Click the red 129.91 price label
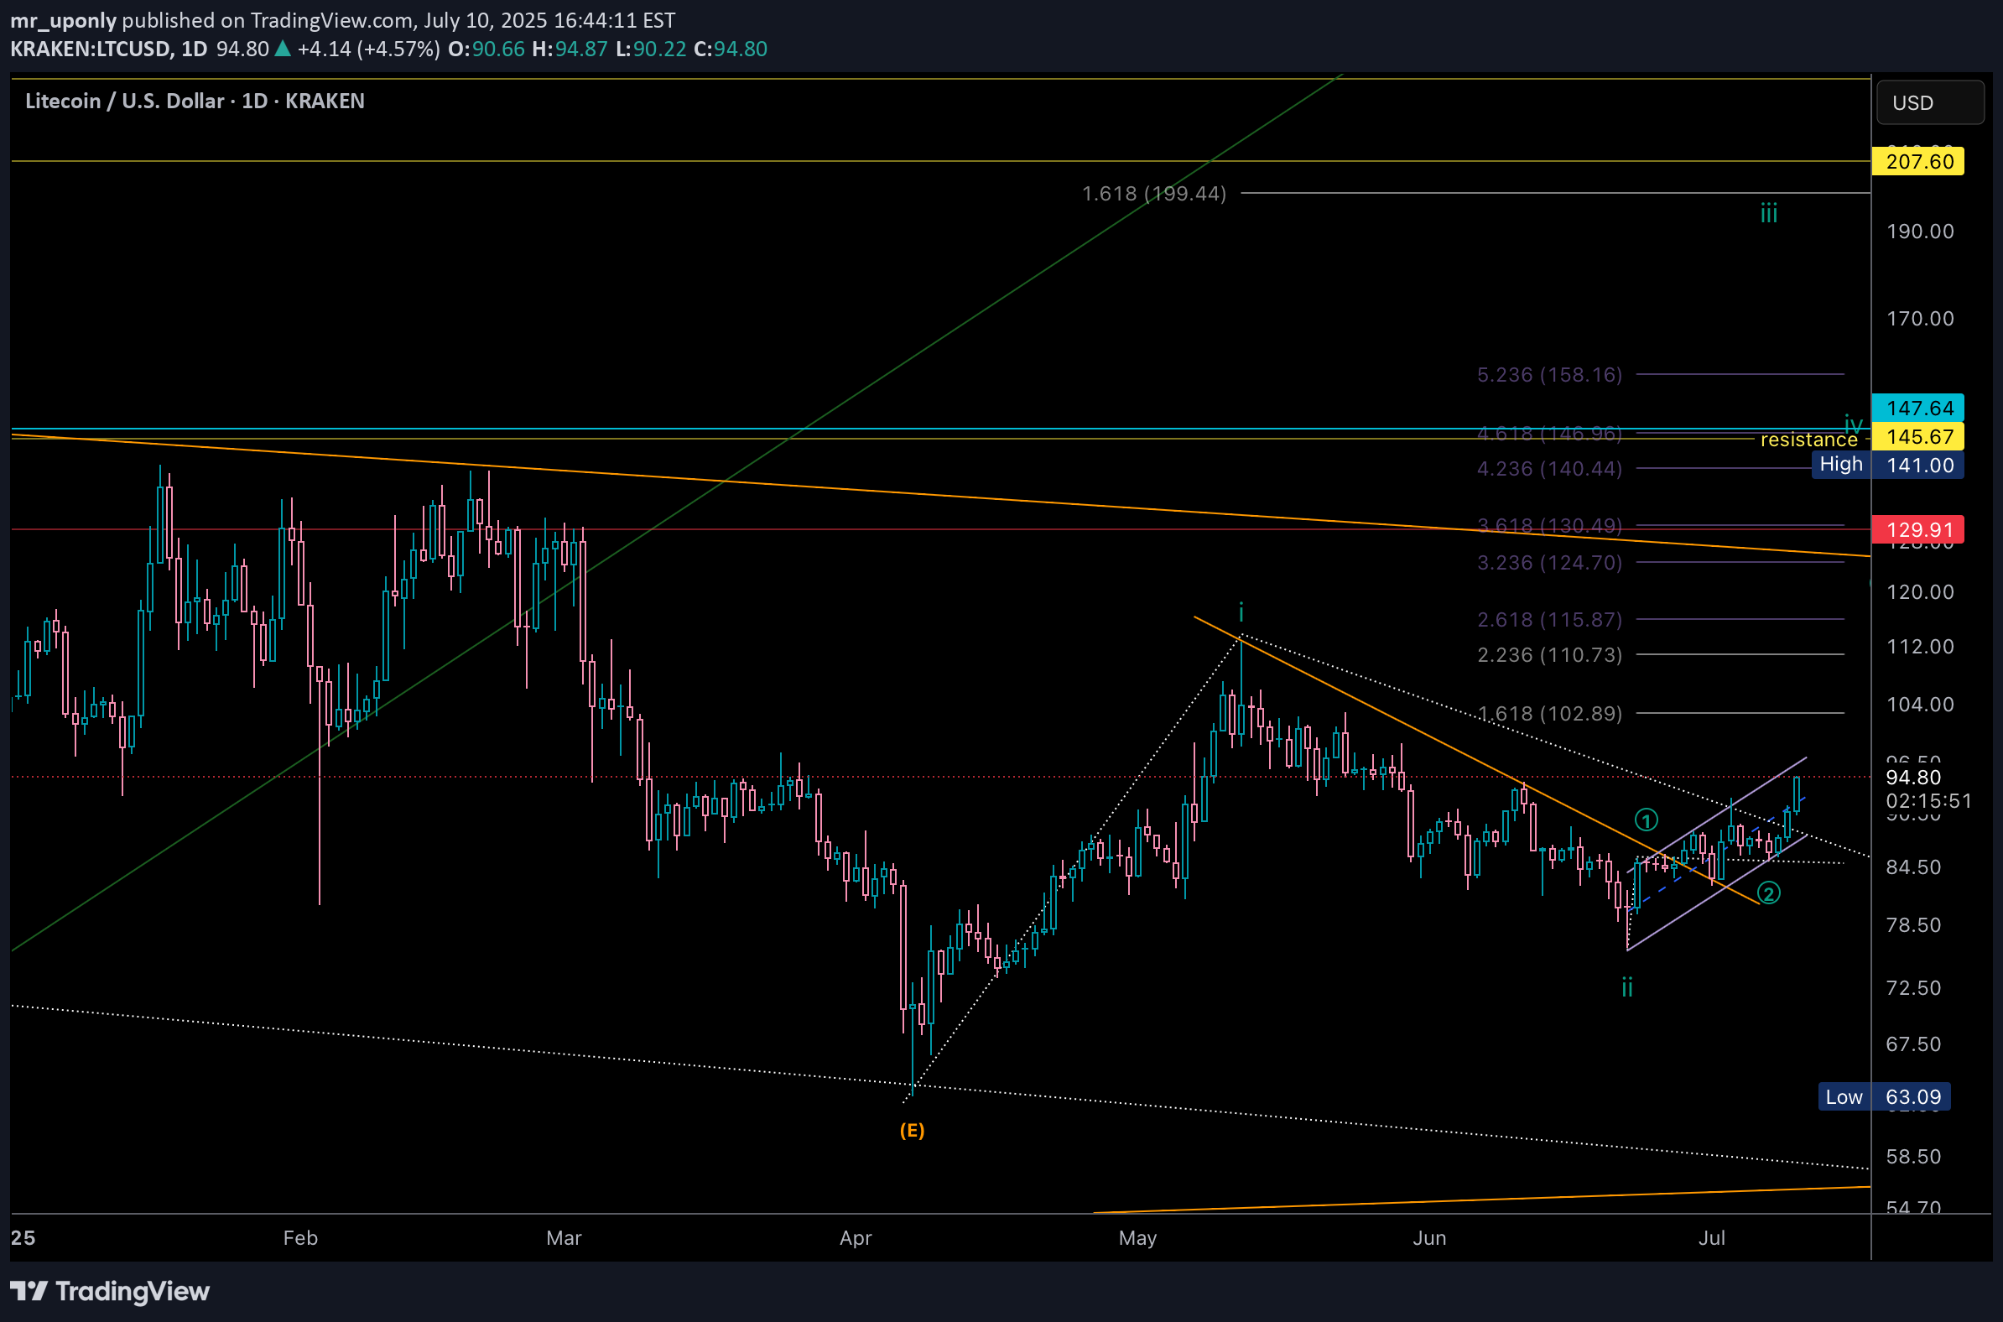This screenshot has height=1322, width=2003. coord(1917,529)
